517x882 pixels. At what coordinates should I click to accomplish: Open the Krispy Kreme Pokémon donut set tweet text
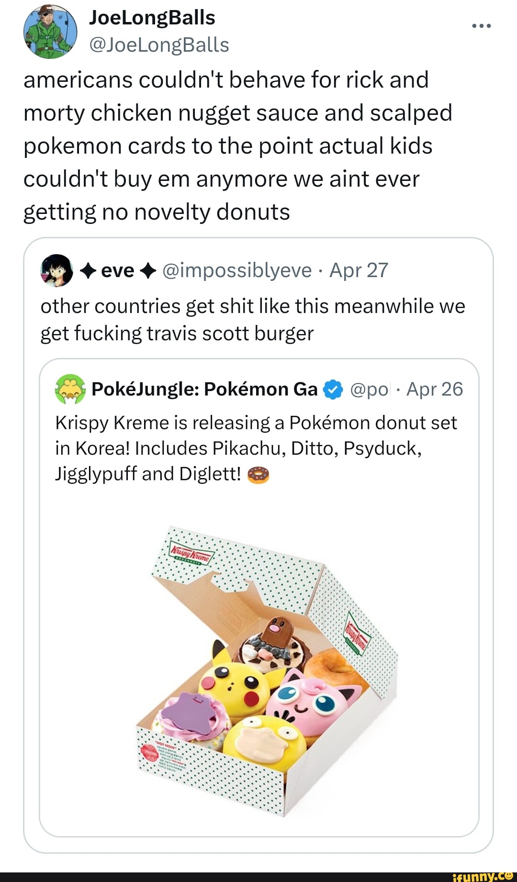click(x=256, y=448)
